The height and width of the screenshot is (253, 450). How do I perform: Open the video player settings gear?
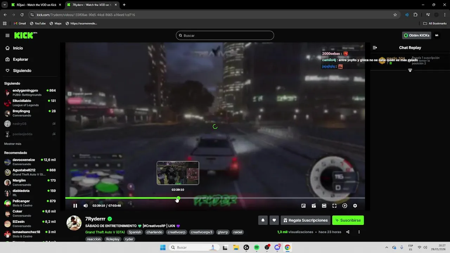355,206
